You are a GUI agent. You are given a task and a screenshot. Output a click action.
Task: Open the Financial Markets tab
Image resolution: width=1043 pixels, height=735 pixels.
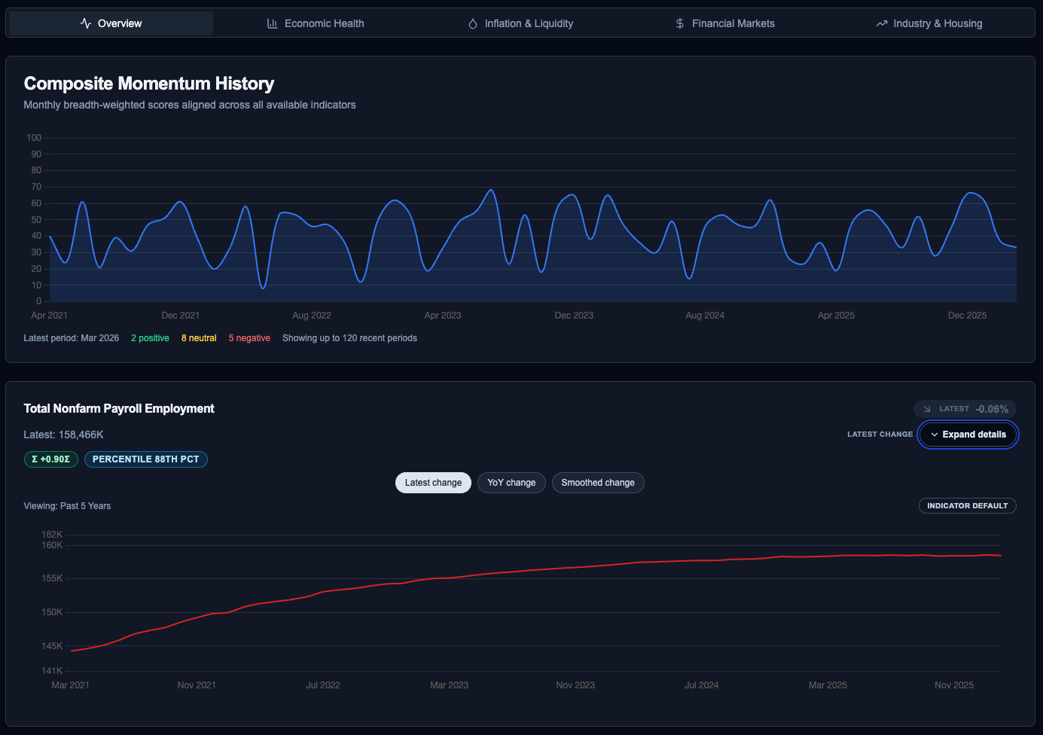click(724, 23)
